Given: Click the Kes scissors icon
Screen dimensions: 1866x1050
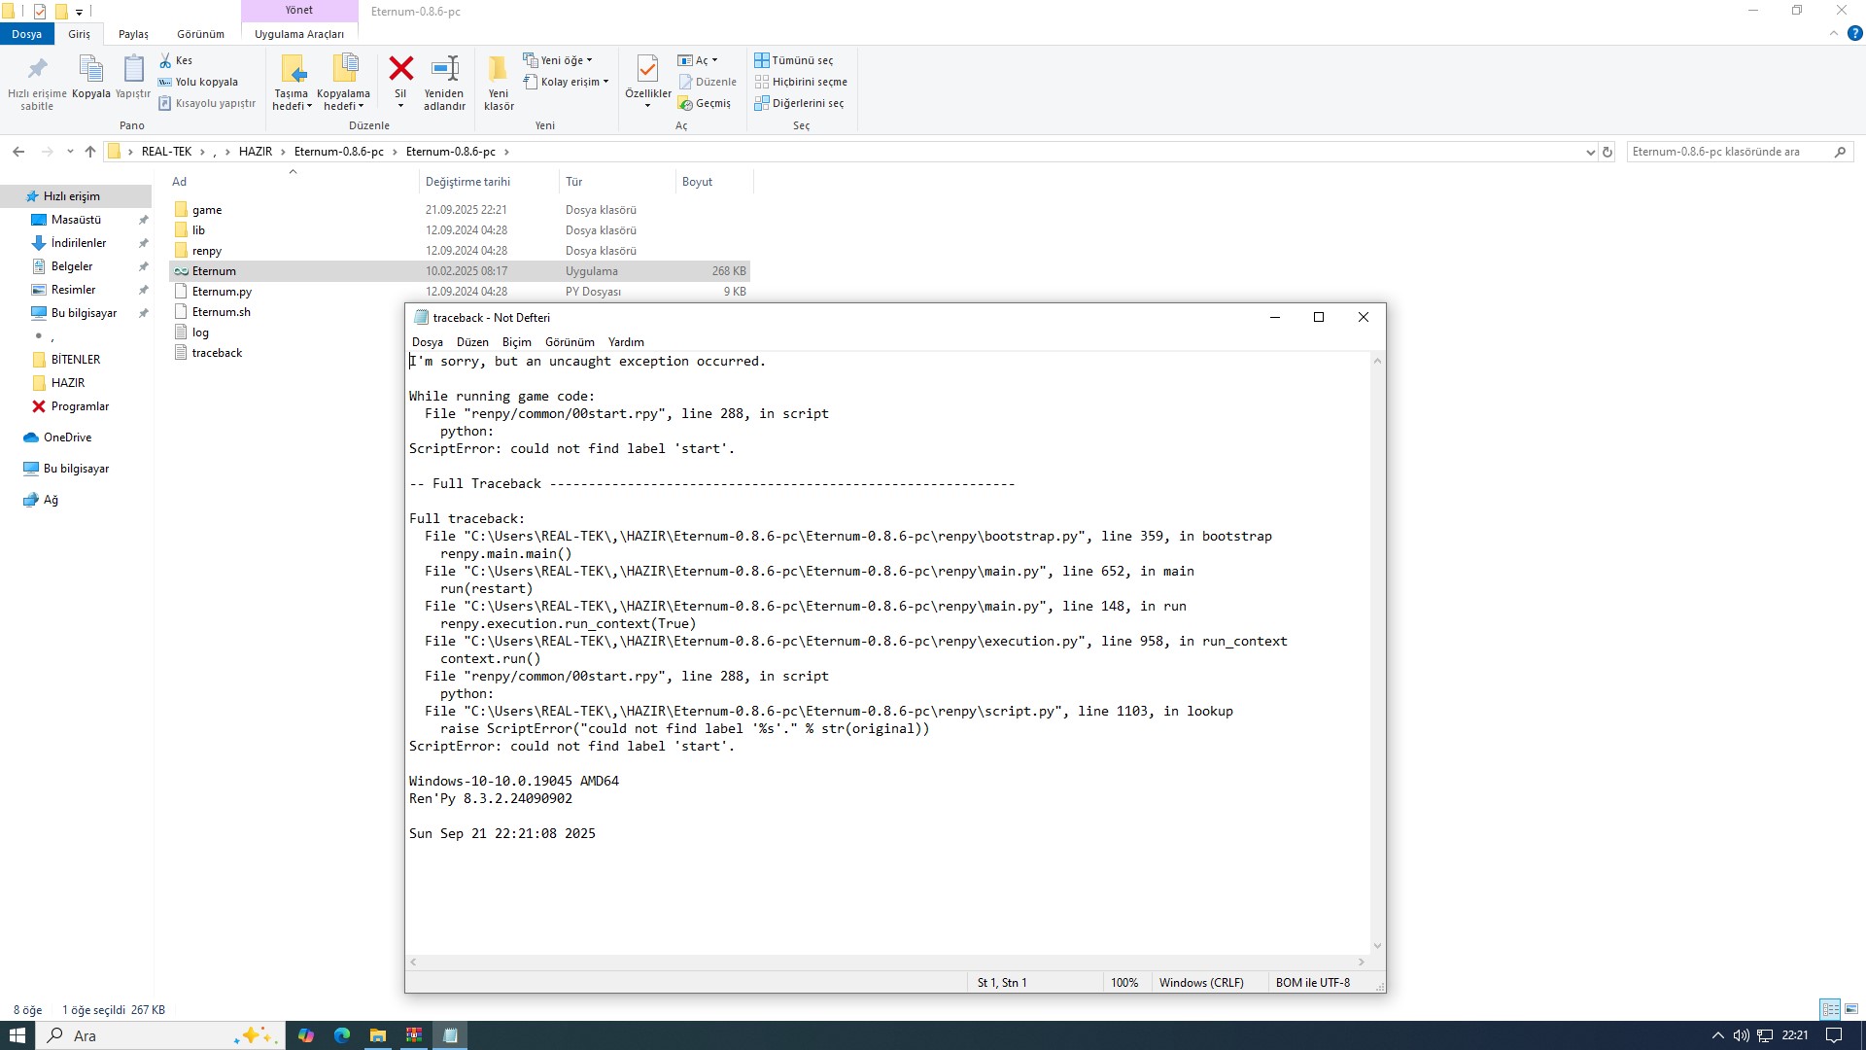Looking at the screenshot, I should [166, 60].
